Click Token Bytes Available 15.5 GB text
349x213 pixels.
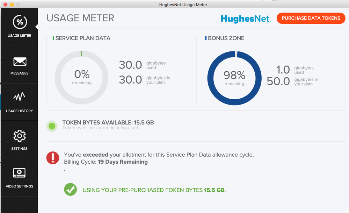tap(108, 122)
